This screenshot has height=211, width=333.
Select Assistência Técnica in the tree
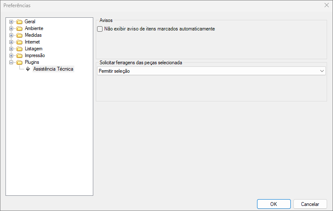coord(53,69)
